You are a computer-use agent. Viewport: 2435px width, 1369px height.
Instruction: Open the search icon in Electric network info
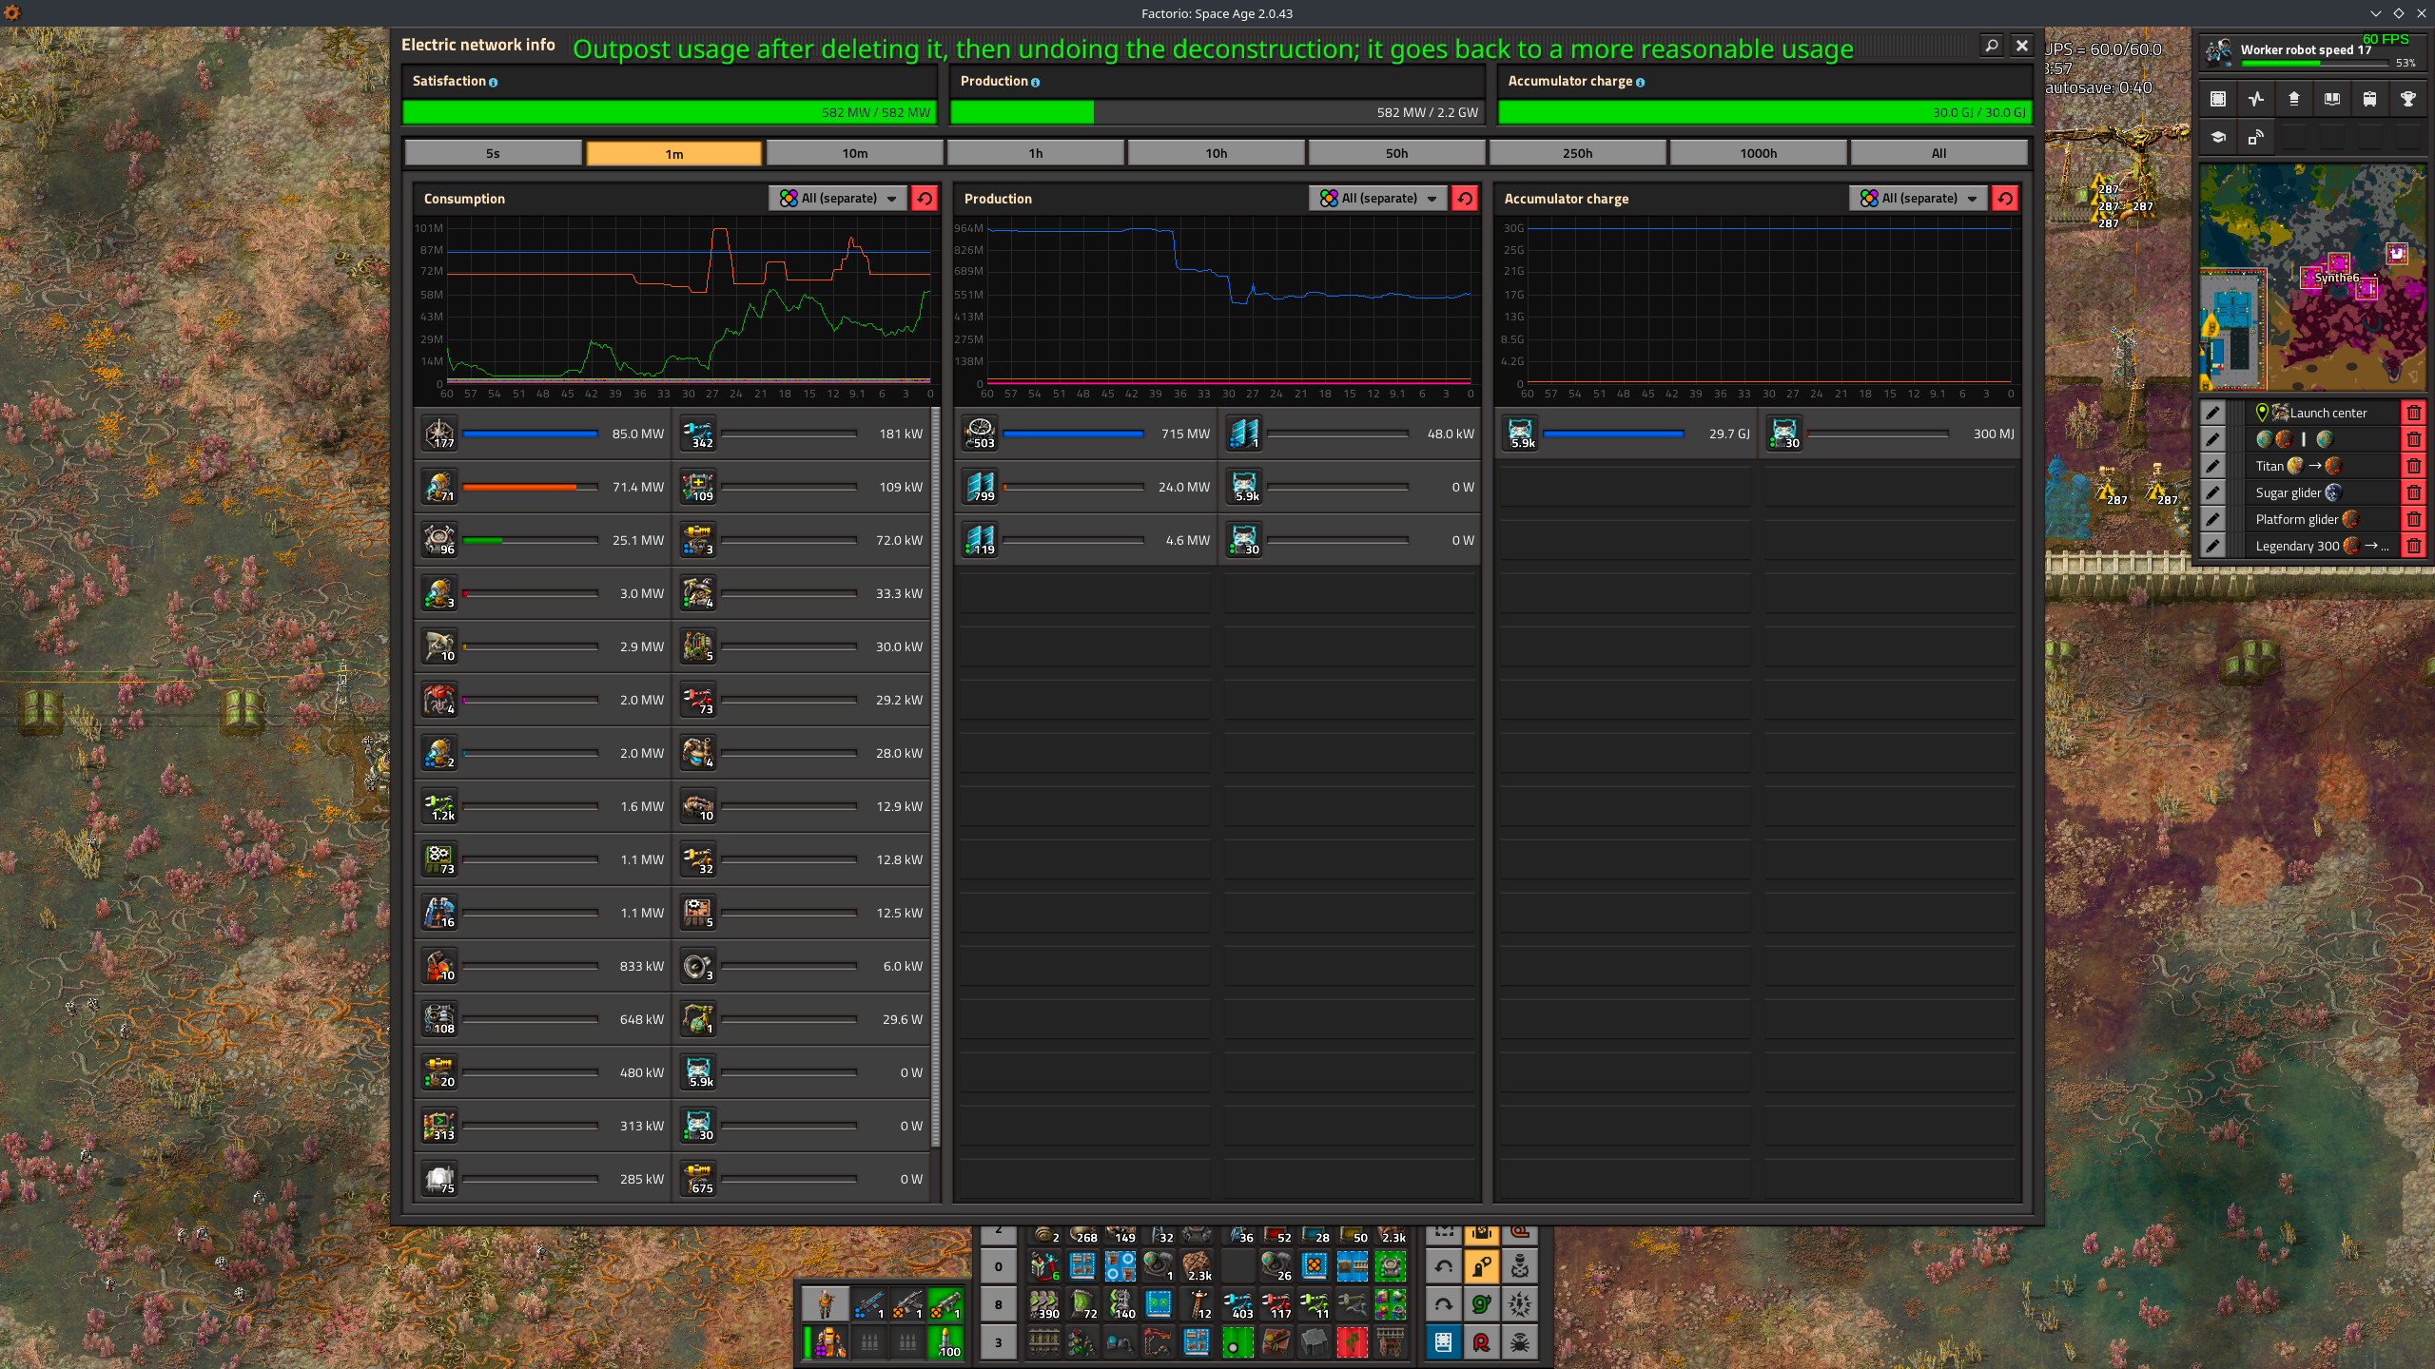(1992, 46)
